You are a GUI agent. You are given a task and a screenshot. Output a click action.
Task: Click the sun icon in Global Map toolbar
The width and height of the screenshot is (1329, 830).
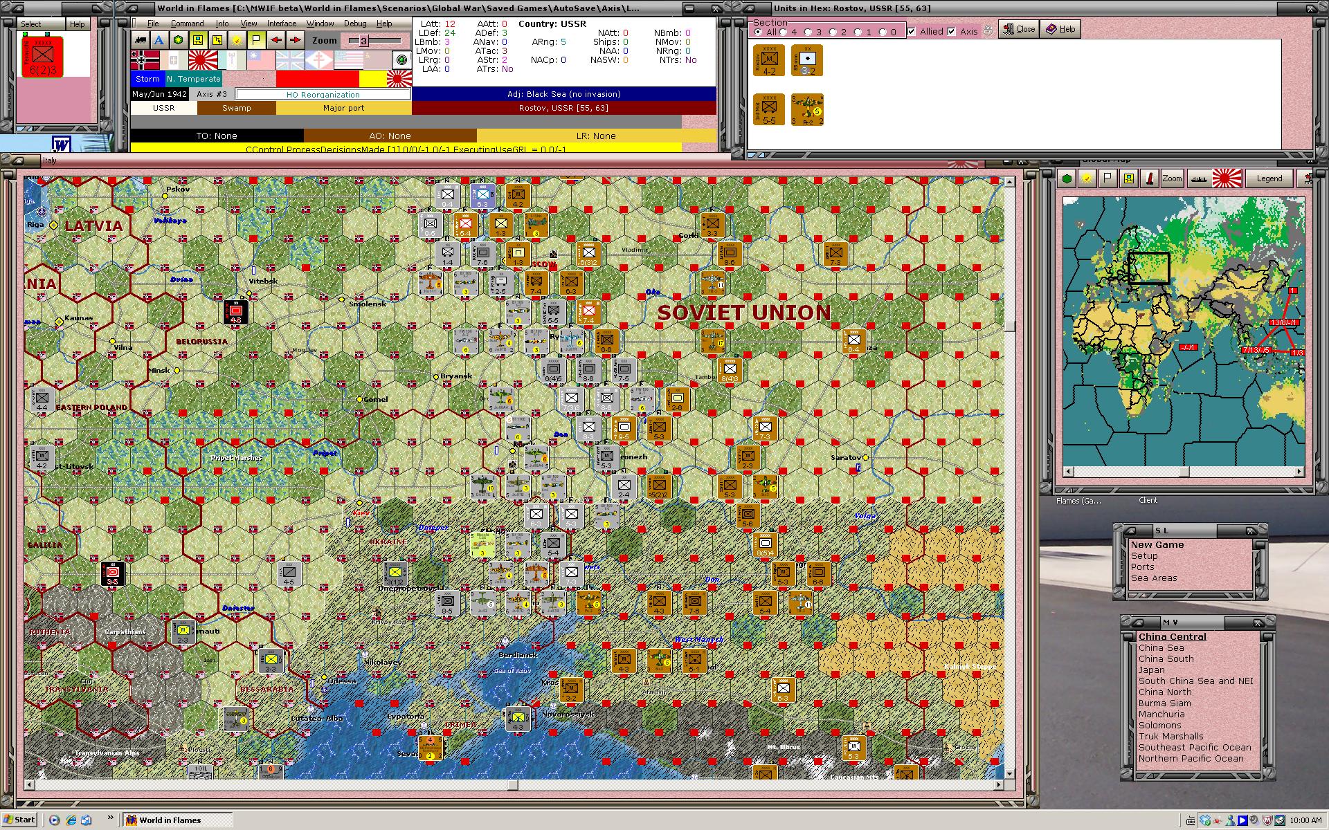point(1087,178)
